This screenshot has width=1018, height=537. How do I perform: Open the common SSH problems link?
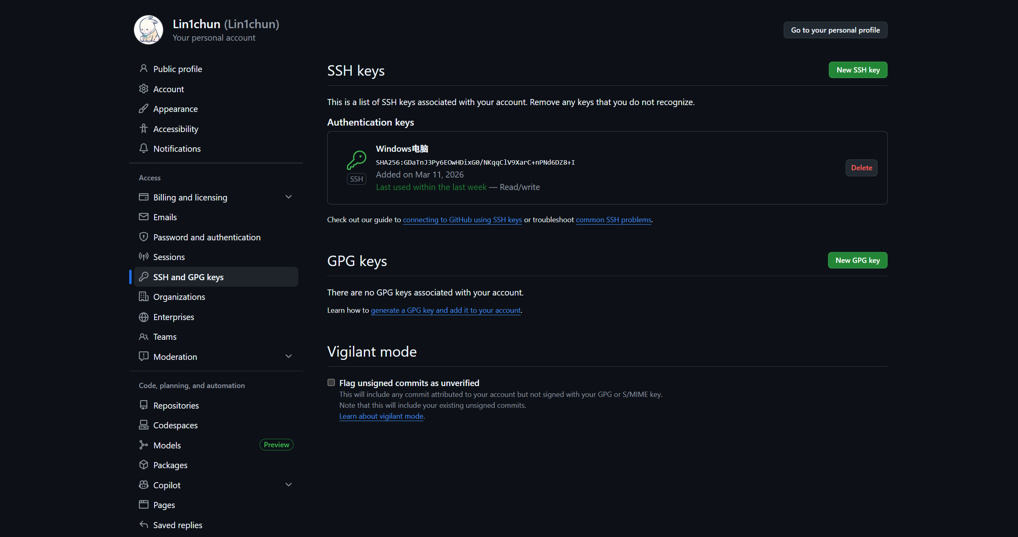point(613,220)
